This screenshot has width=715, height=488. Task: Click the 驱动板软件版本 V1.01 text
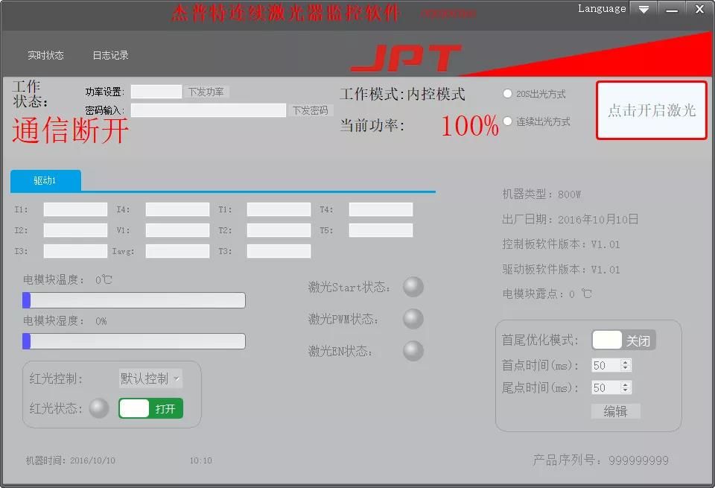(x=562, y=270)
